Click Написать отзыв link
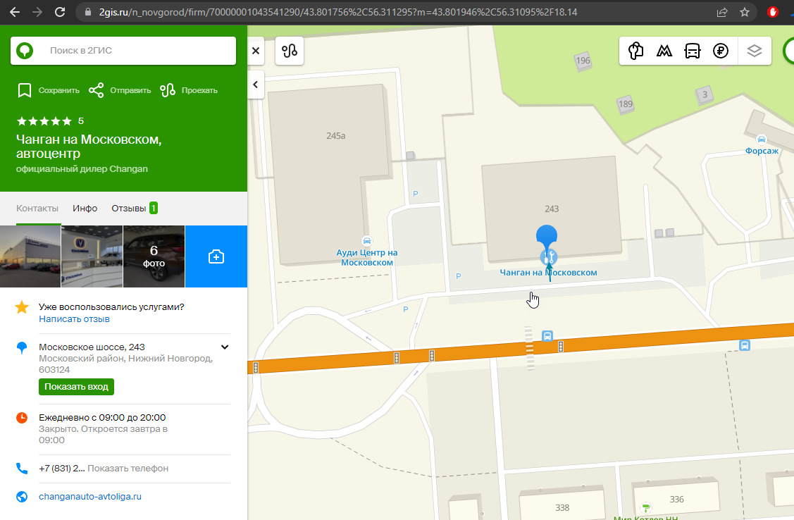 (x=75, y=319)
